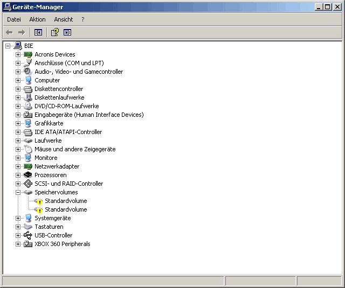Minimize the Geräte-Manager window
Viewport: 345px width, 288px height.
coord(319,7)
